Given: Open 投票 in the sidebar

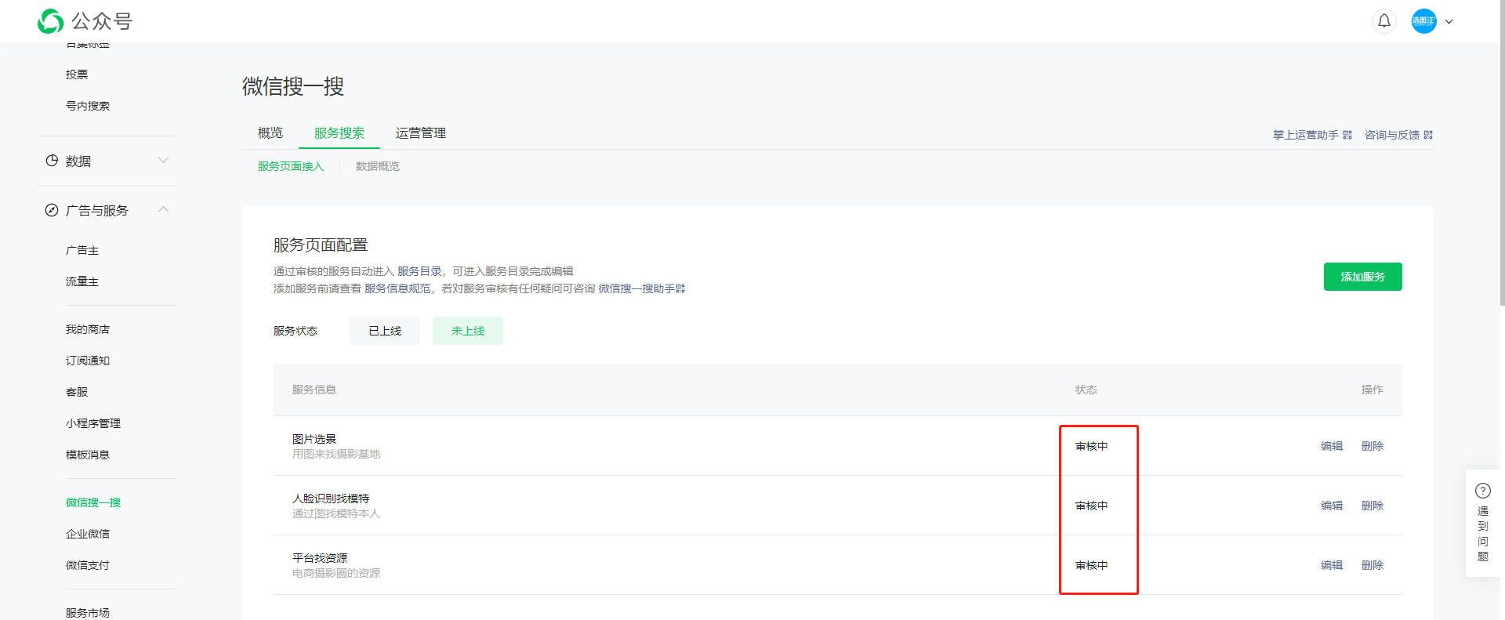Looking at the screenshot, I should coord(77,74).
